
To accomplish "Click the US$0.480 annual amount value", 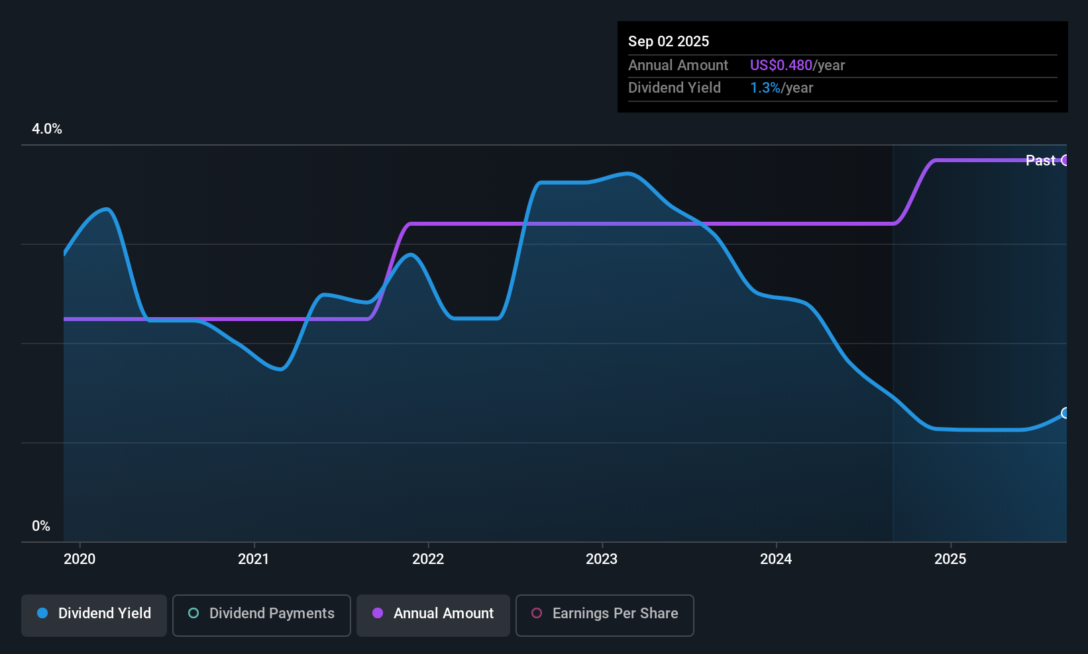I will click(x=781, y=66).
